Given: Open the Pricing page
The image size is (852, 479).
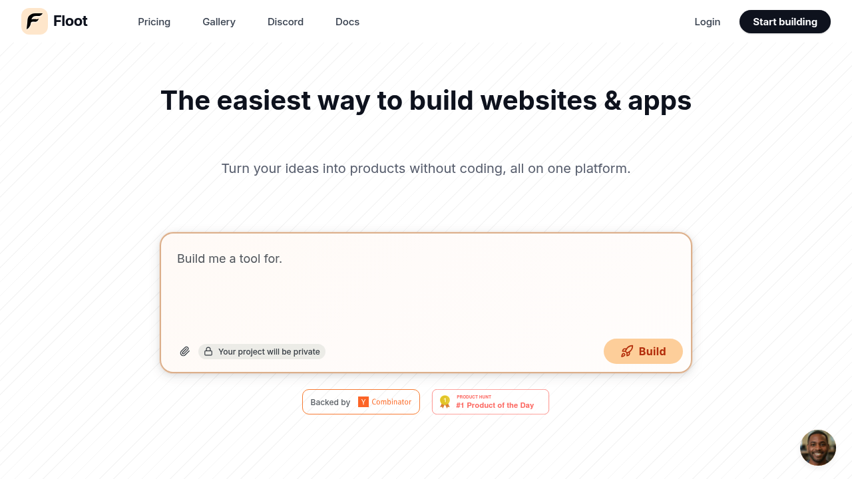Looking at the screenshot, I should click(x=154, y=22).
